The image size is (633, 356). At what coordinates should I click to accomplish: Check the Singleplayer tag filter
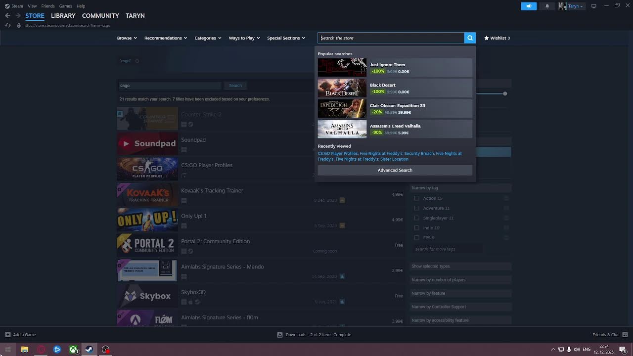(x=417, y=218)
